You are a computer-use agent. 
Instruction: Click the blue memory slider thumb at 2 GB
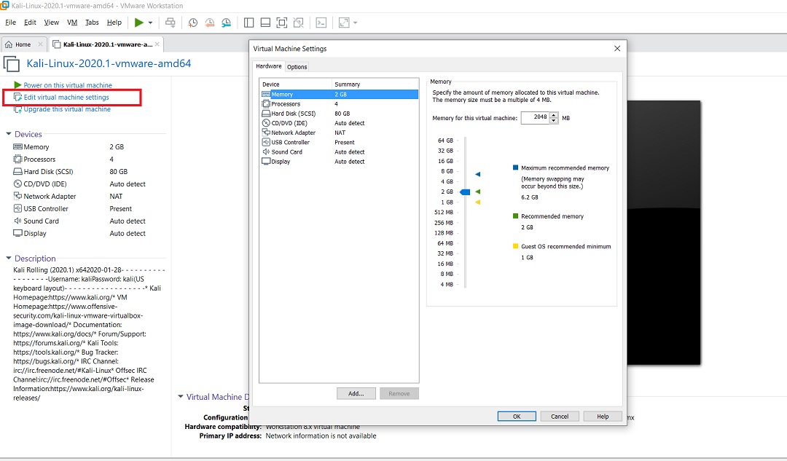[465, 192]
